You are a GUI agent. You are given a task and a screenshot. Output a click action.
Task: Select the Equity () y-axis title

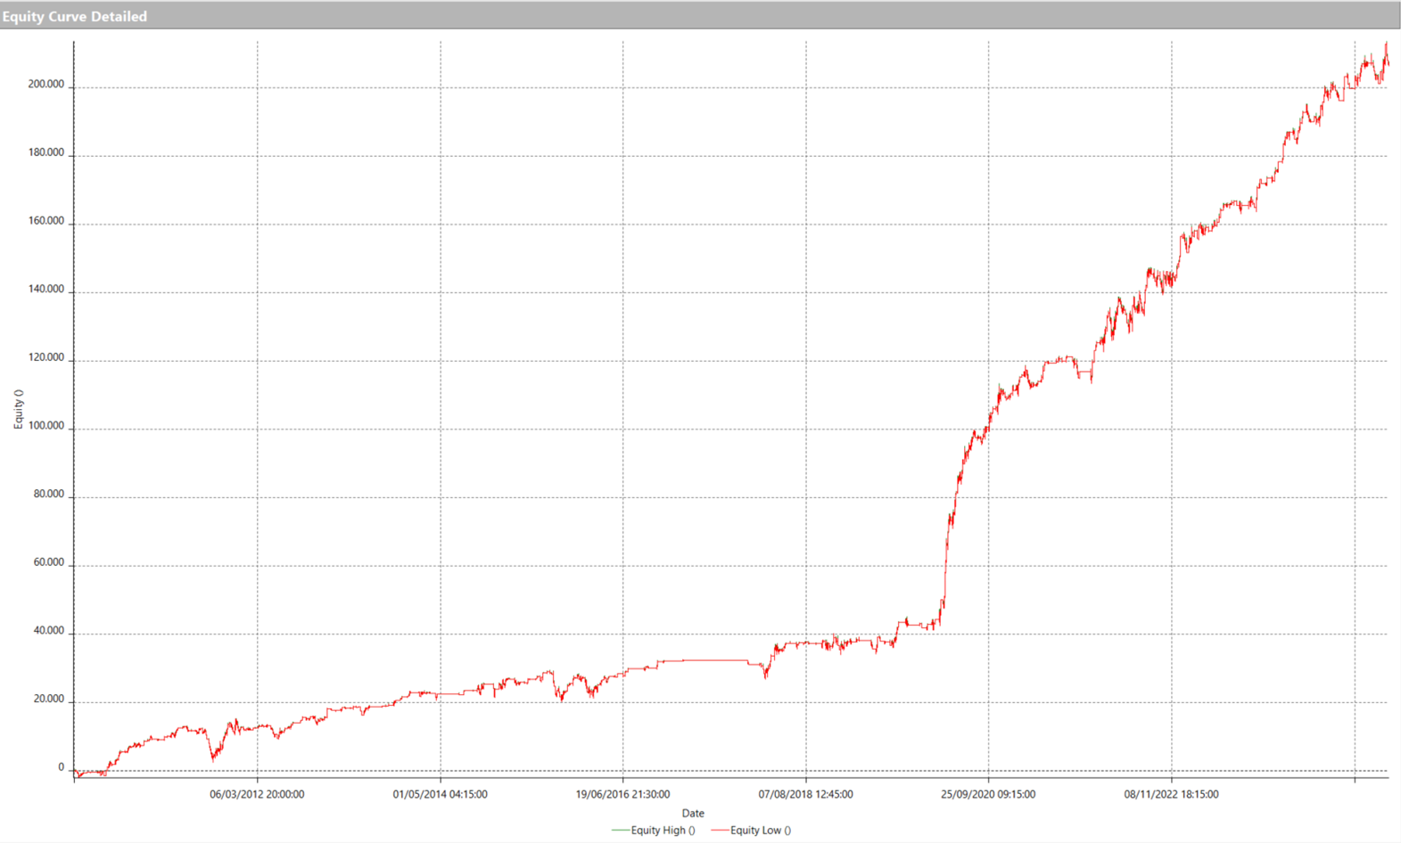[18, 410]
